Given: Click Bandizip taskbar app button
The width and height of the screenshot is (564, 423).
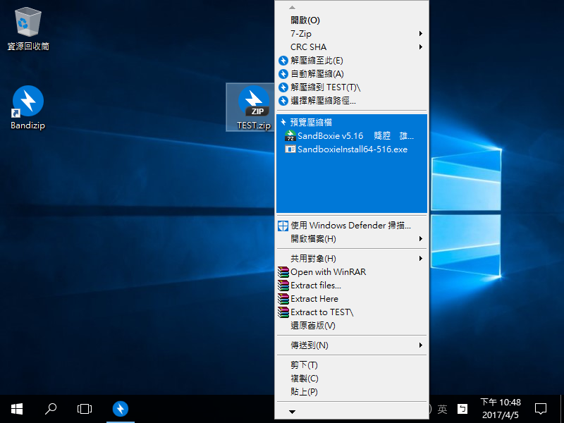Looking at the screenshot, I should 121,409.
